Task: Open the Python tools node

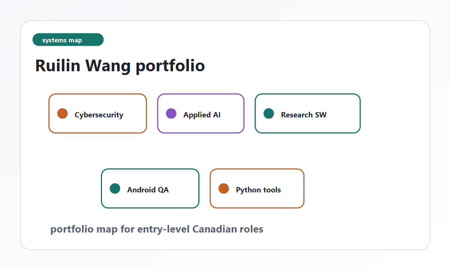Action: coord(257,188)
